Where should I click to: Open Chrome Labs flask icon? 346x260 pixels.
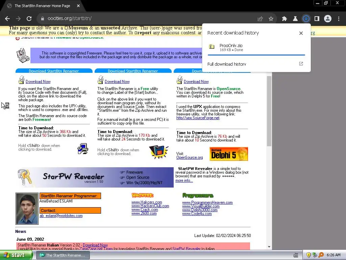[295, 19]
